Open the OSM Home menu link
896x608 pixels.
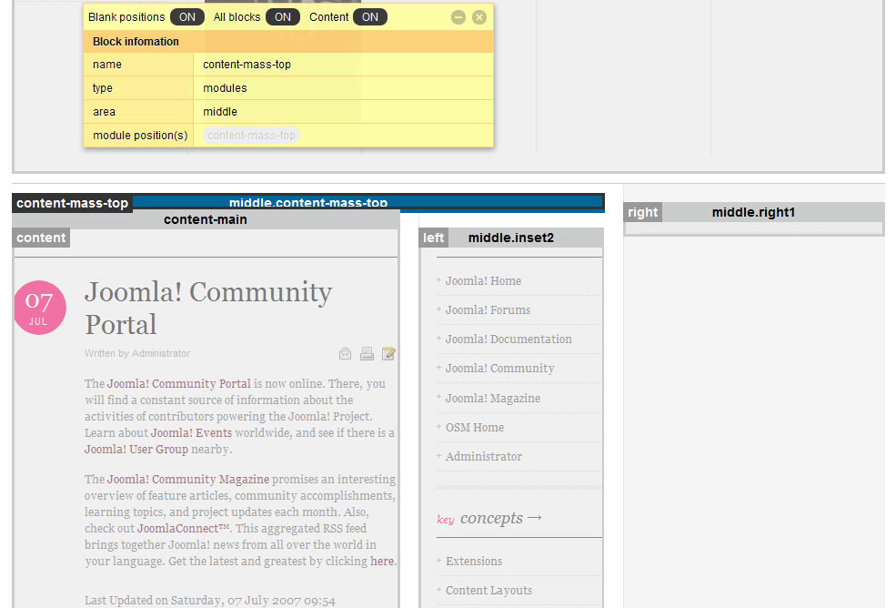(475, 427)
